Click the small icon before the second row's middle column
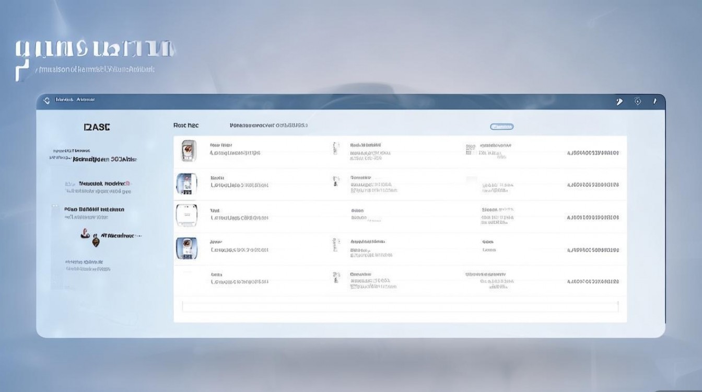This screenshot has width=702, height=392. 335,181
